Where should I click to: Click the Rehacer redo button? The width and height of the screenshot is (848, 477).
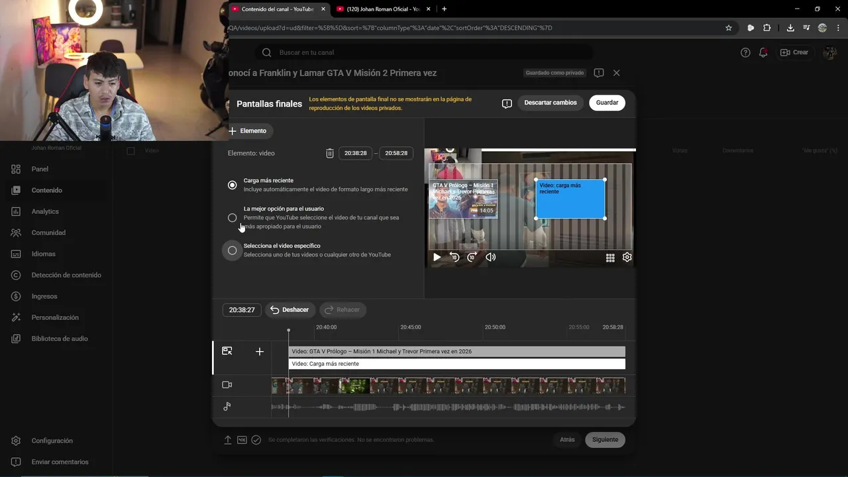point(343,309)
